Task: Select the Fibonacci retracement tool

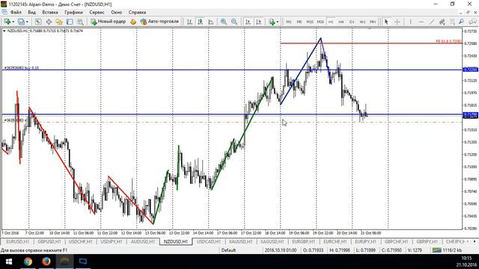Action: click(x=452, y=22)
